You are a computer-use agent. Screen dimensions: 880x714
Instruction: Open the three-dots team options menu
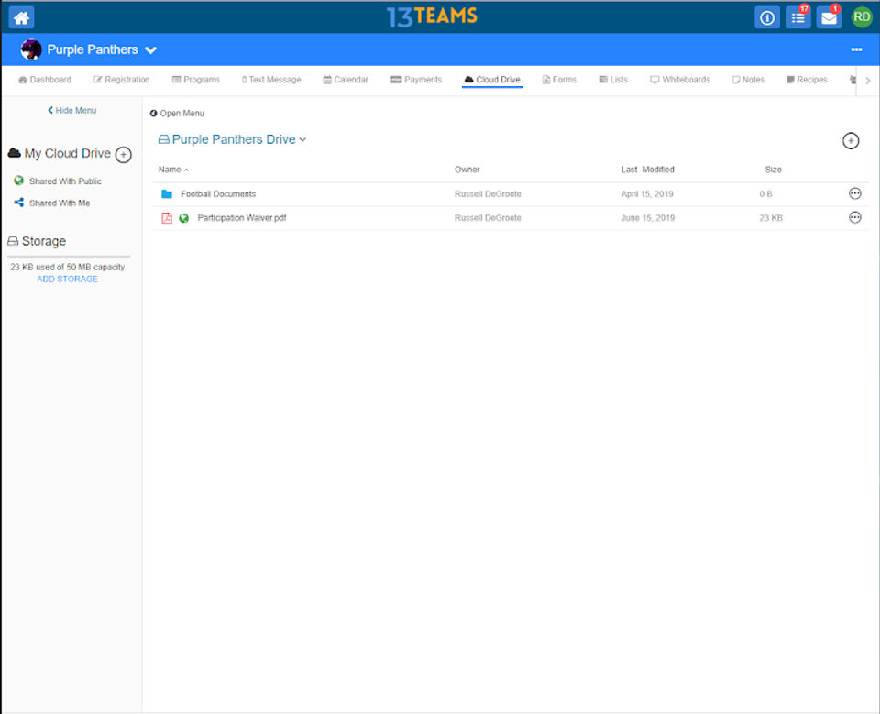856,49
